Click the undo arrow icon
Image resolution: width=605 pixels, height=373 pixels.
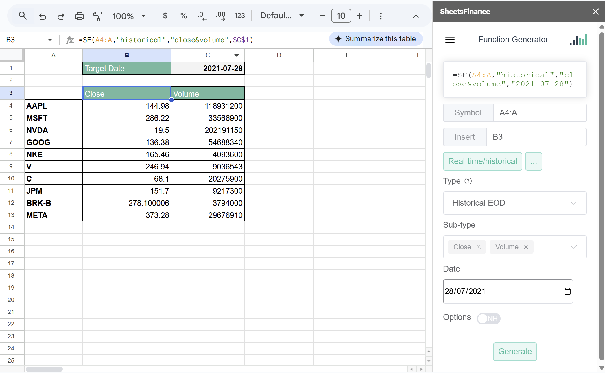coord(43,16)
